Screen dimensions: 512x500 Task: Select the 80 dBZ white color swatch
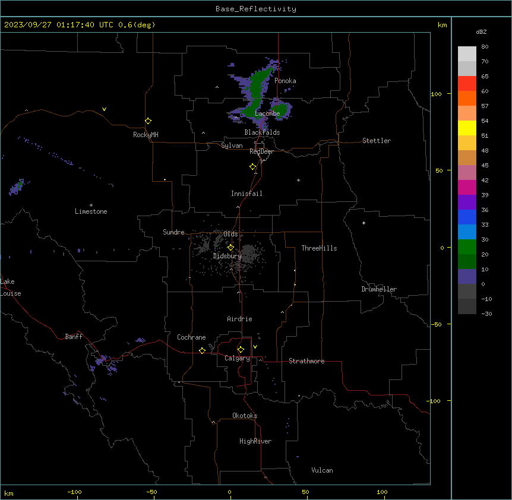[x=467, y=54]
